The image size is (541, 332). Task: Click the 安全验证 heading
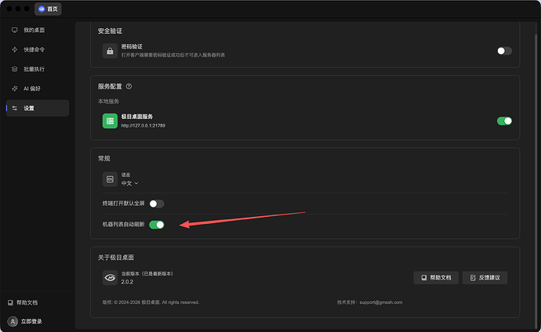(x=110, y=31)
